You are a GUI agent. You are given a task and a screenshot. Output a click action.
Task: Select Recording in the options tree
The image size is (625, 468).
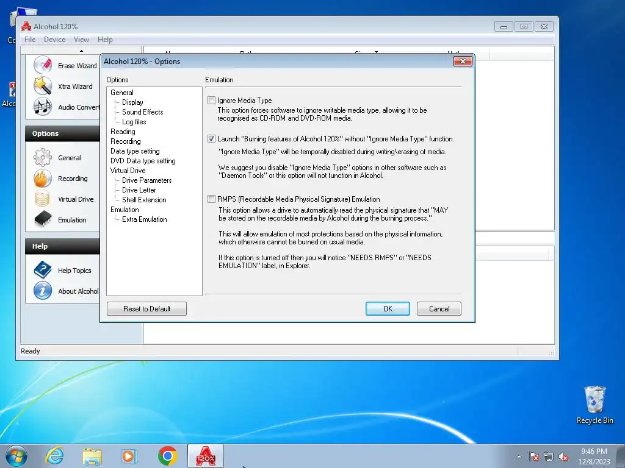126,141
